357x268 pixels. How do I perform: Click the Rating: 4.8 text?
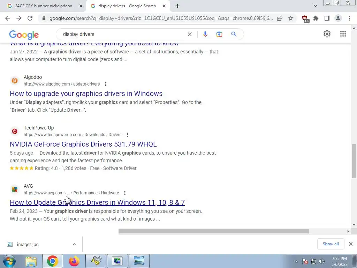coord(46,168)
